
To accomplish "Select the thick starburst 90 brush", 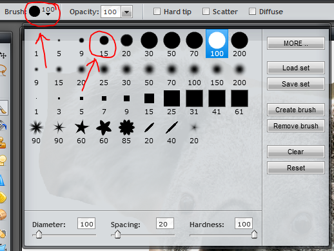I will point(36,131).
